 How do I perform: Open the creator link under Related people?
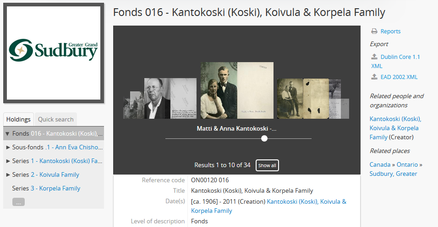click(x=394, y=128)
